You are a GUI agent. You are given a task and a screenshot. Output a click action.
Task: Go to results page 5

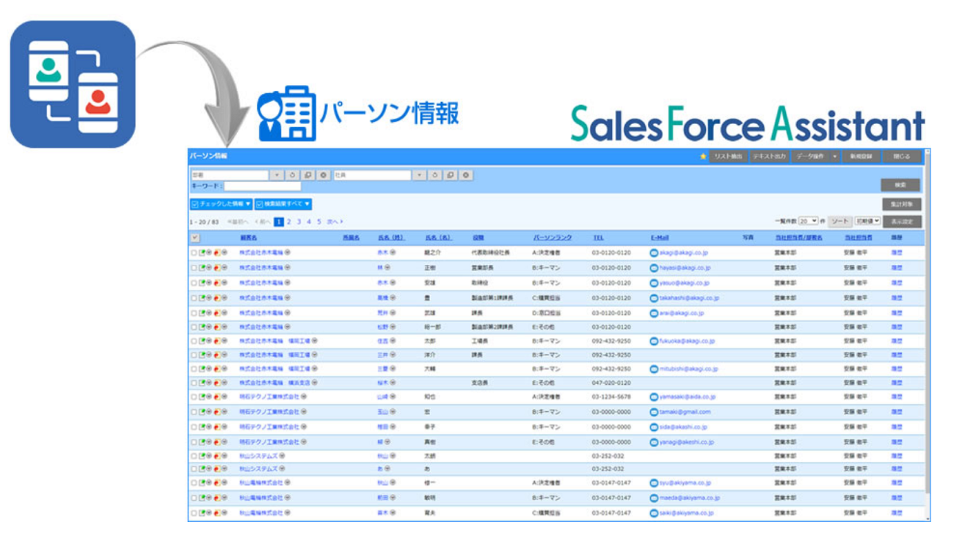point(319,221)
